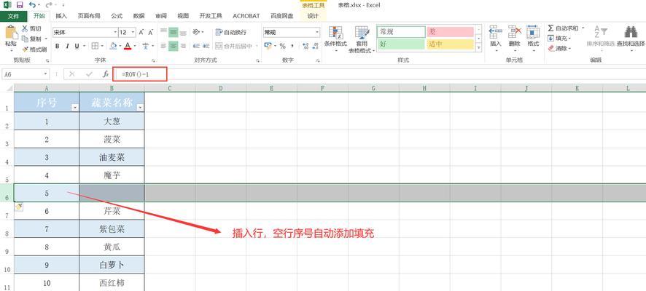Open the Fill (填充) dropdown
The image size is (646, 291).
tap(559, 39)
